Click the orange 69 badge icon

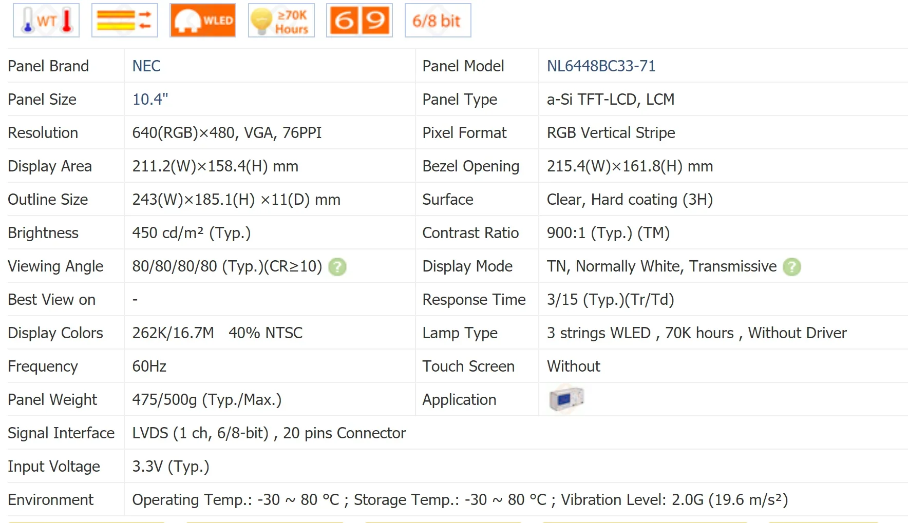click(x=359, y=21)
